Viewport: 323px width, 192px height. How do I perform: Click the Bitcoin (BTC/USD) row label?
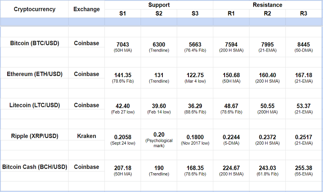[34, 43]
